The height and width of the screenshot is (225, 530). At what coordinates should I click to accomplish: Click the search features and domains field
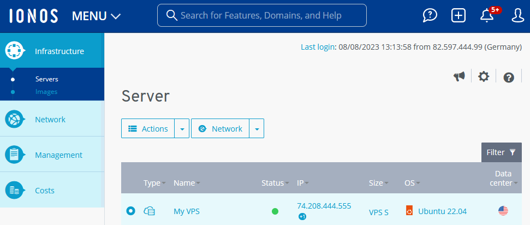[x=262, y=15]
